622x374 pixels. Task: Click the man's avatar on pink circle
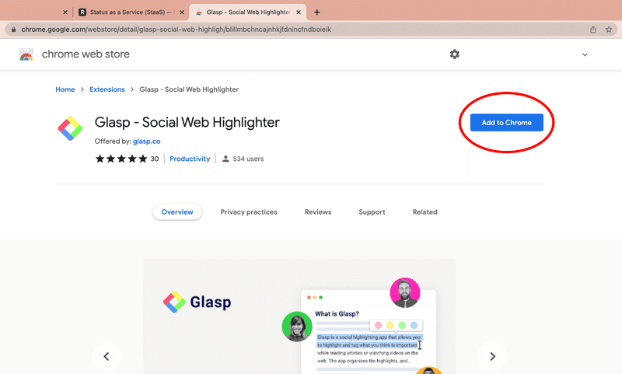coord(405,292)
